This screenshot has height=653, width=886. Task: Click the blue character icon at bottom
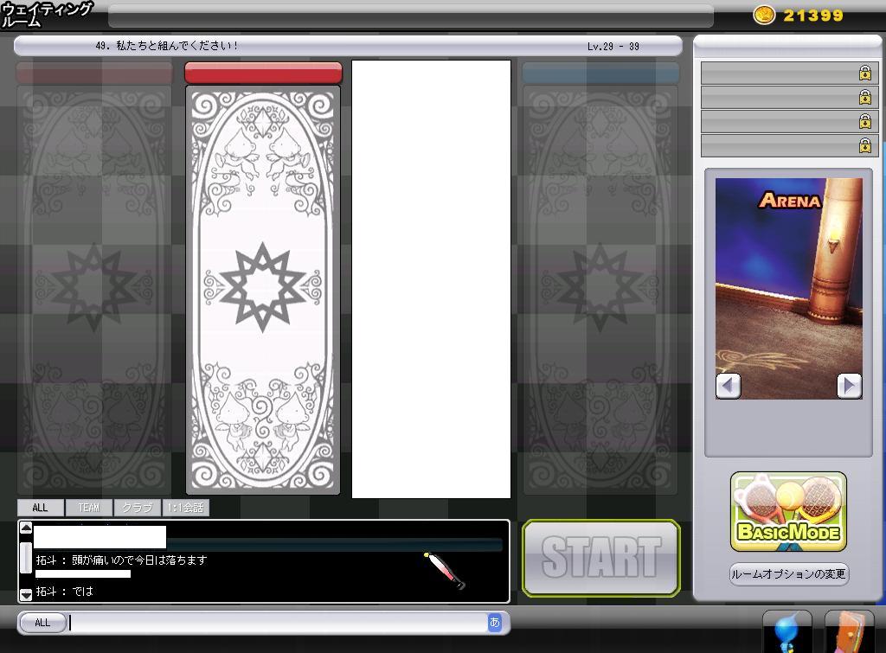786,632
